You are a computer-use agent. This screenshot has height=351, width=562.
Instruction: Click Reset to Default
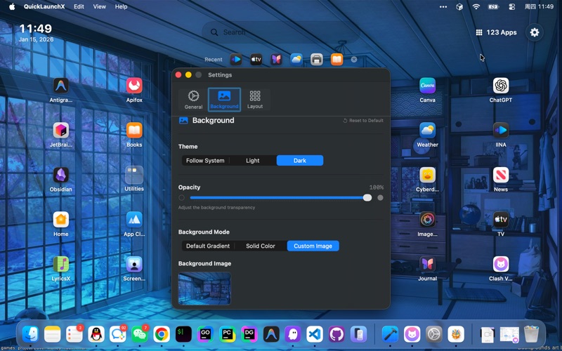tap(363, 121)
